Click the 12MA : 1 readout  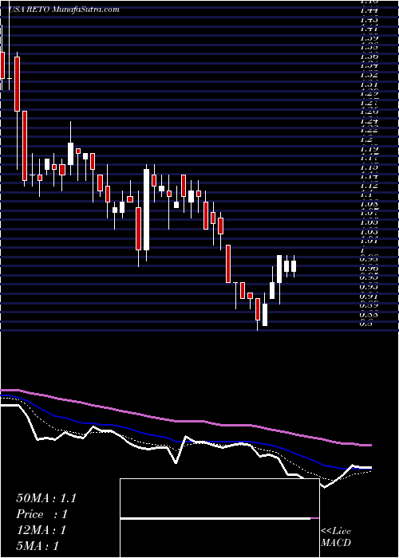click(41, 530)
